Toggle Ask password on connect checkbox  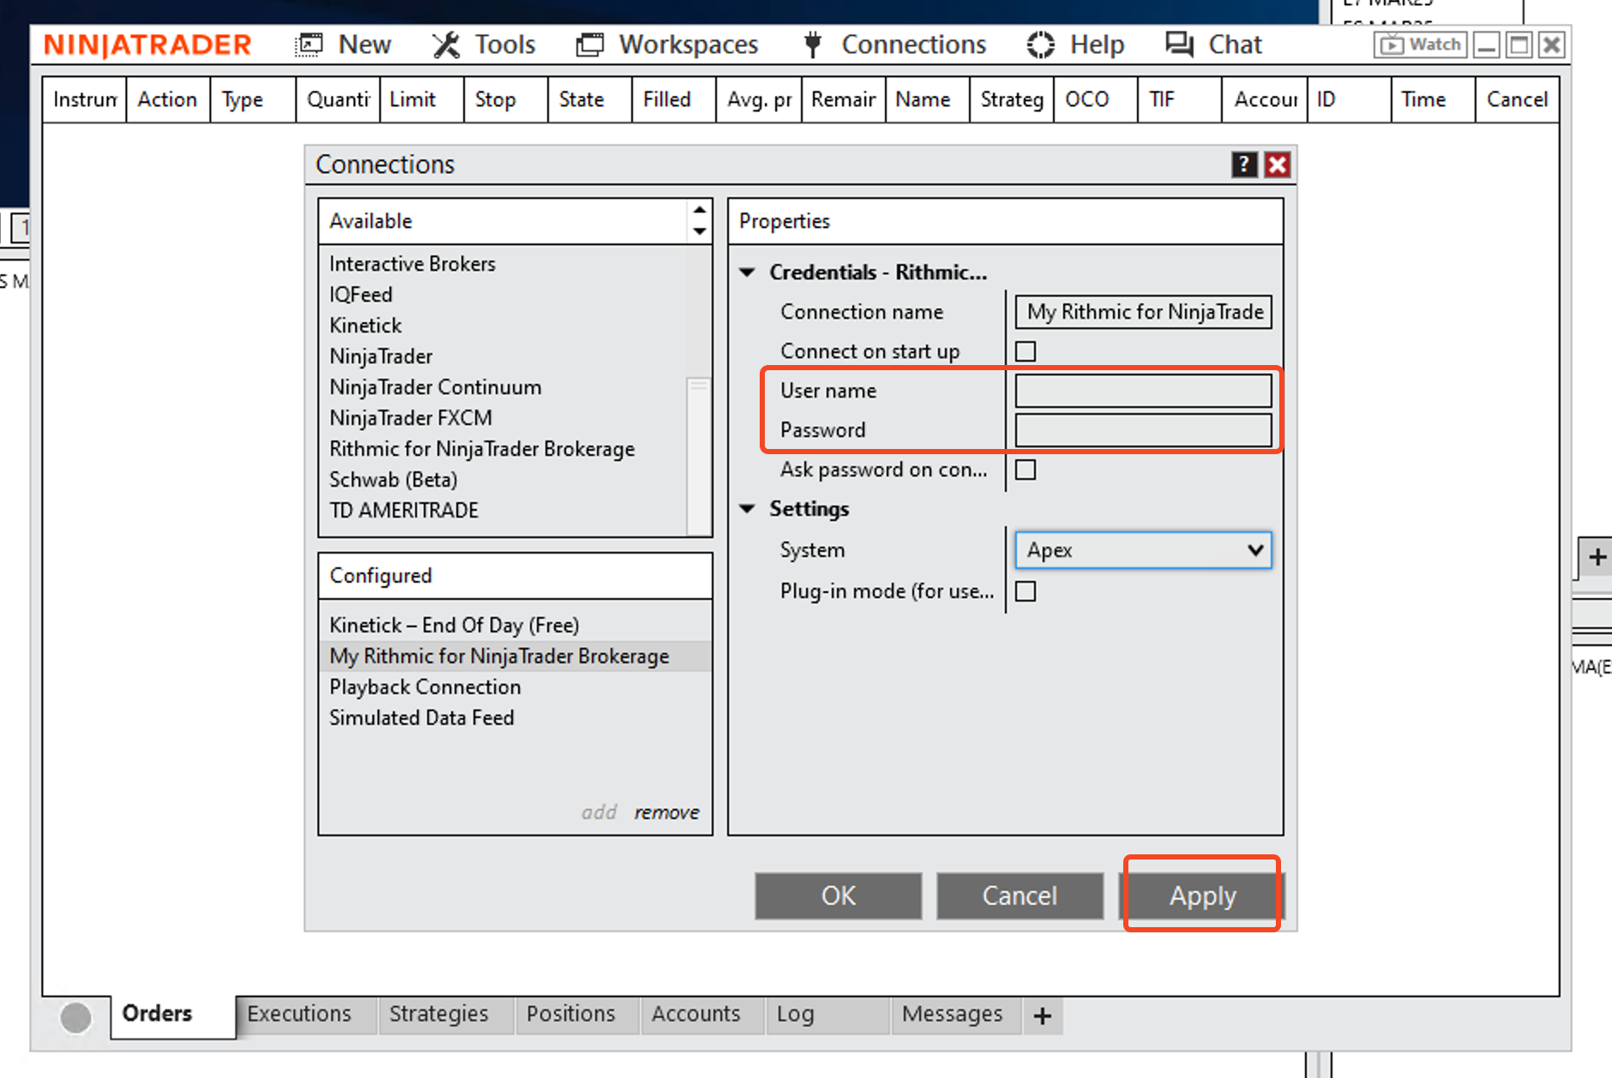point(1026,470)
